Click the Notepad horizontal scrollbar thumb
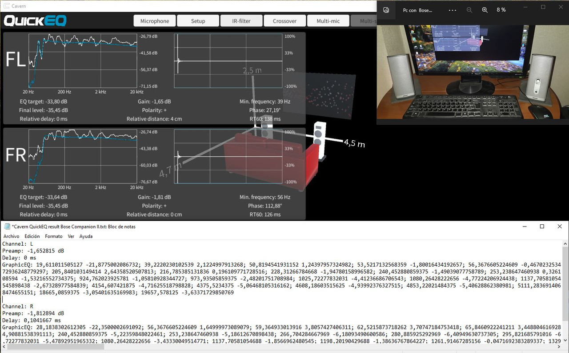The height and width of the screenshot is (353, 569). 56,346
